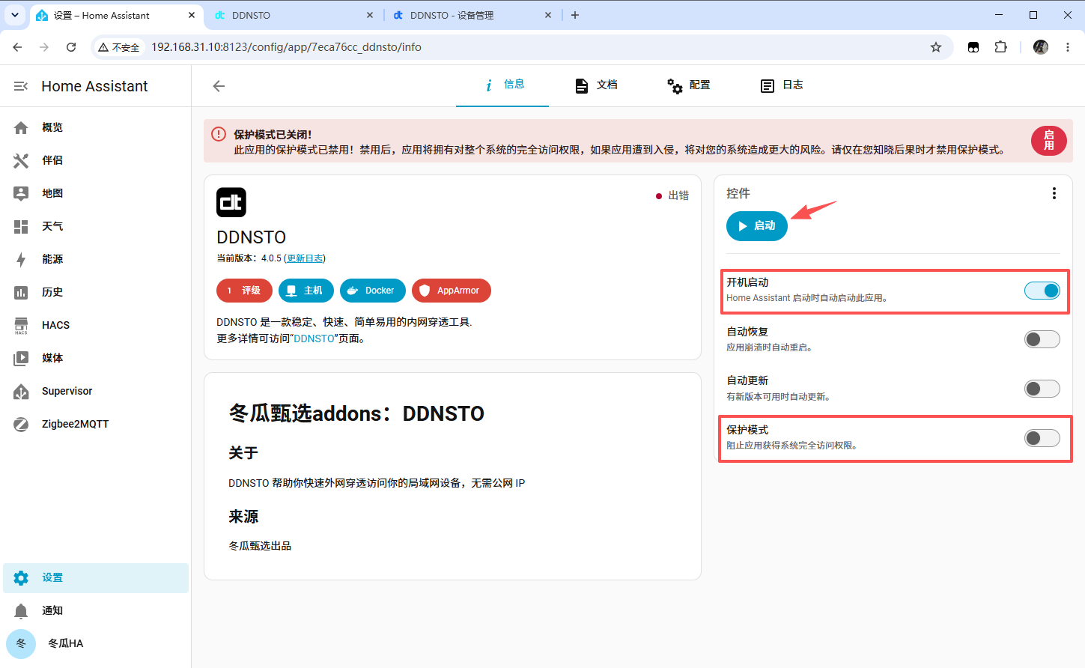Screen dimensions: 1085x668
Task: Turn on the 保护模式 protection switch
Action: pyautogui.click(x=1042, y=438)
